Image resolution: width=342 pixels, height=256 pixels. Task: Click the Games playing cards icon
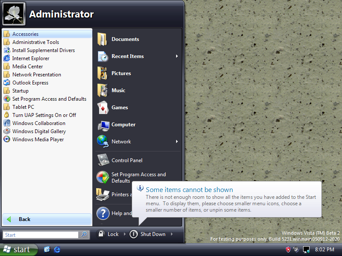pos(103,108)
